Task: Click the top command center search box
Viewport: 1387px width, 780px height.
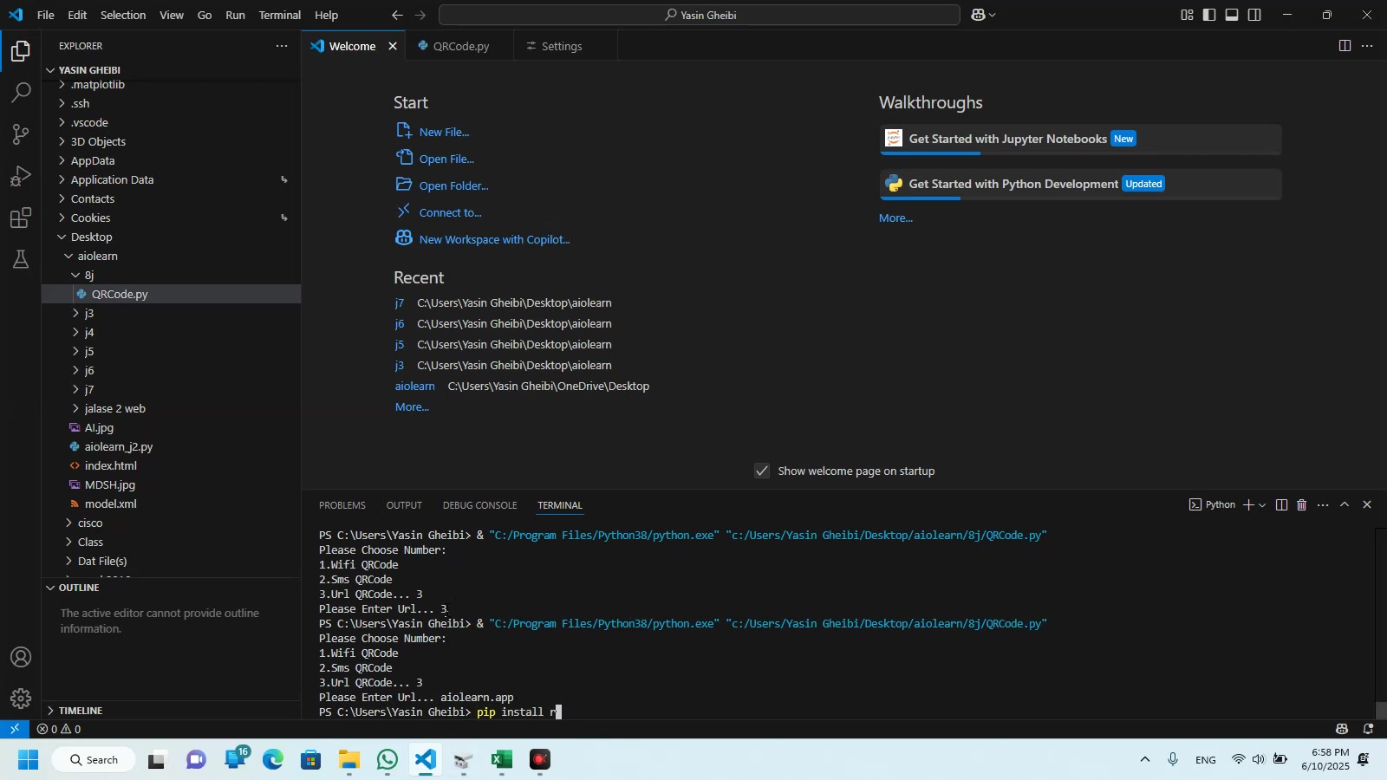Action: click(699, 15)
